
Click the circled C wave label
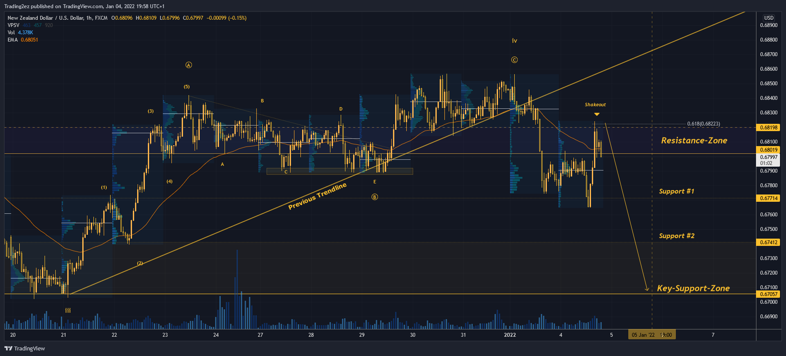pos(514,60)
